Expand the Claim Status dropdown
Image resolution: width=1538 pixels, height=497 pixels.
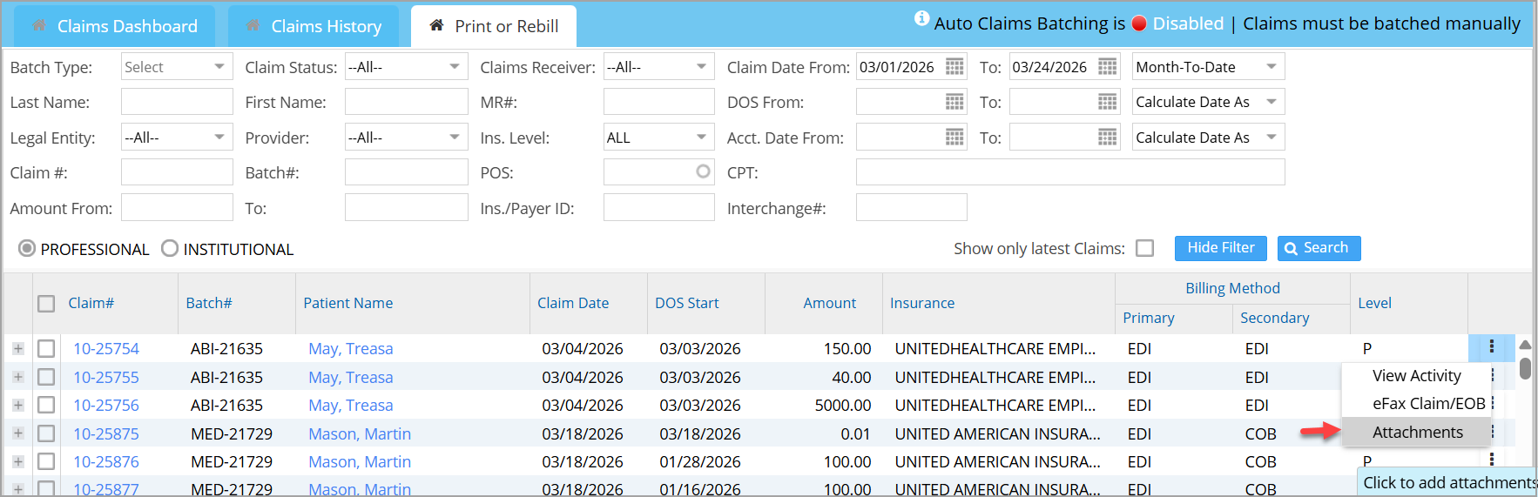[406, 67]
